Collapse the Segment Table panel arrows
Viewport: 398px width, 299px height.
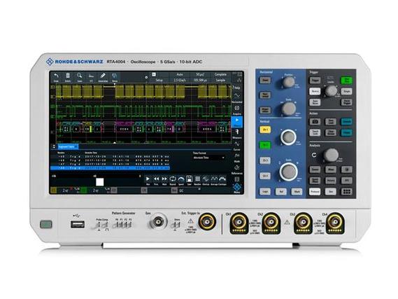click(x=54, y=146)
